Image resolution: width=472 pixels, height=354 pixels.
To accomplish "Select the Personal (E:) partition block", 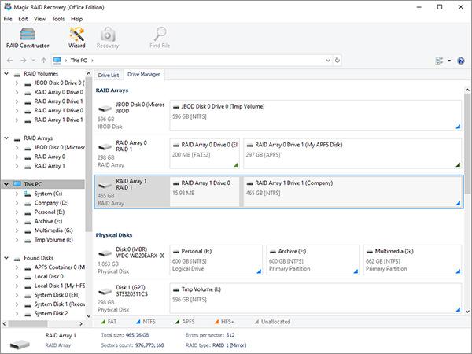I will tap(216, 260).
